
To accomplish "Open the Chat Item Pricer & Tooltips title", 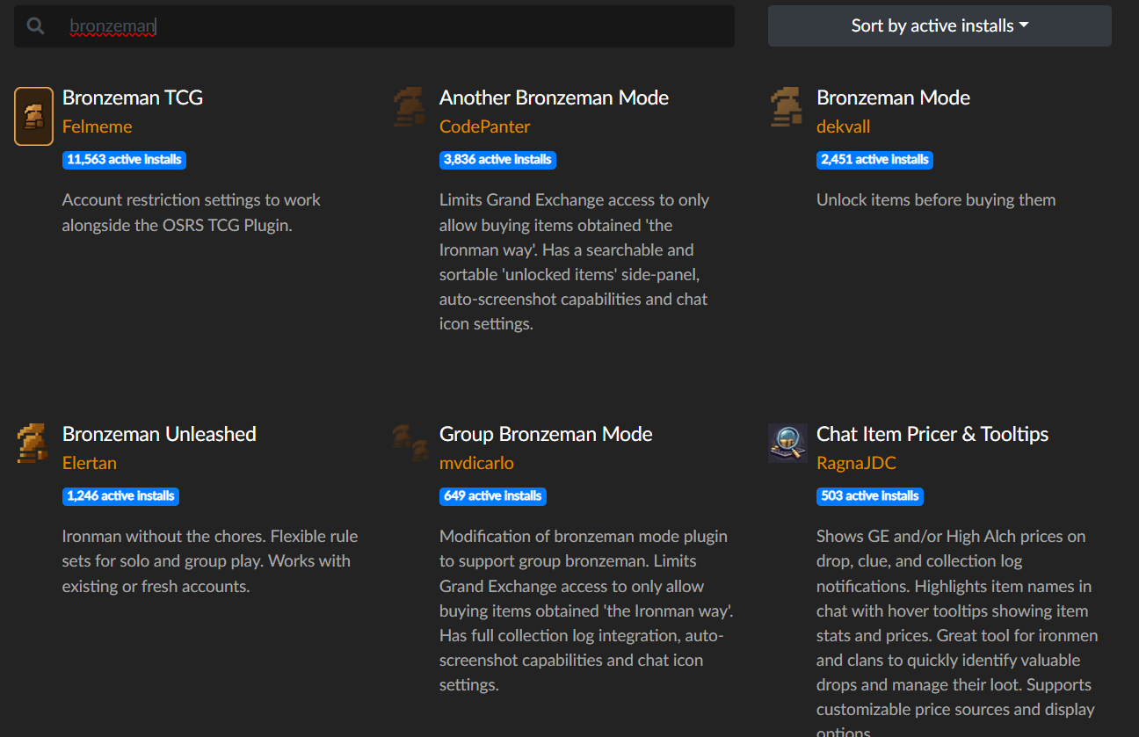I will pyautogui.click(x=932, y=434).
